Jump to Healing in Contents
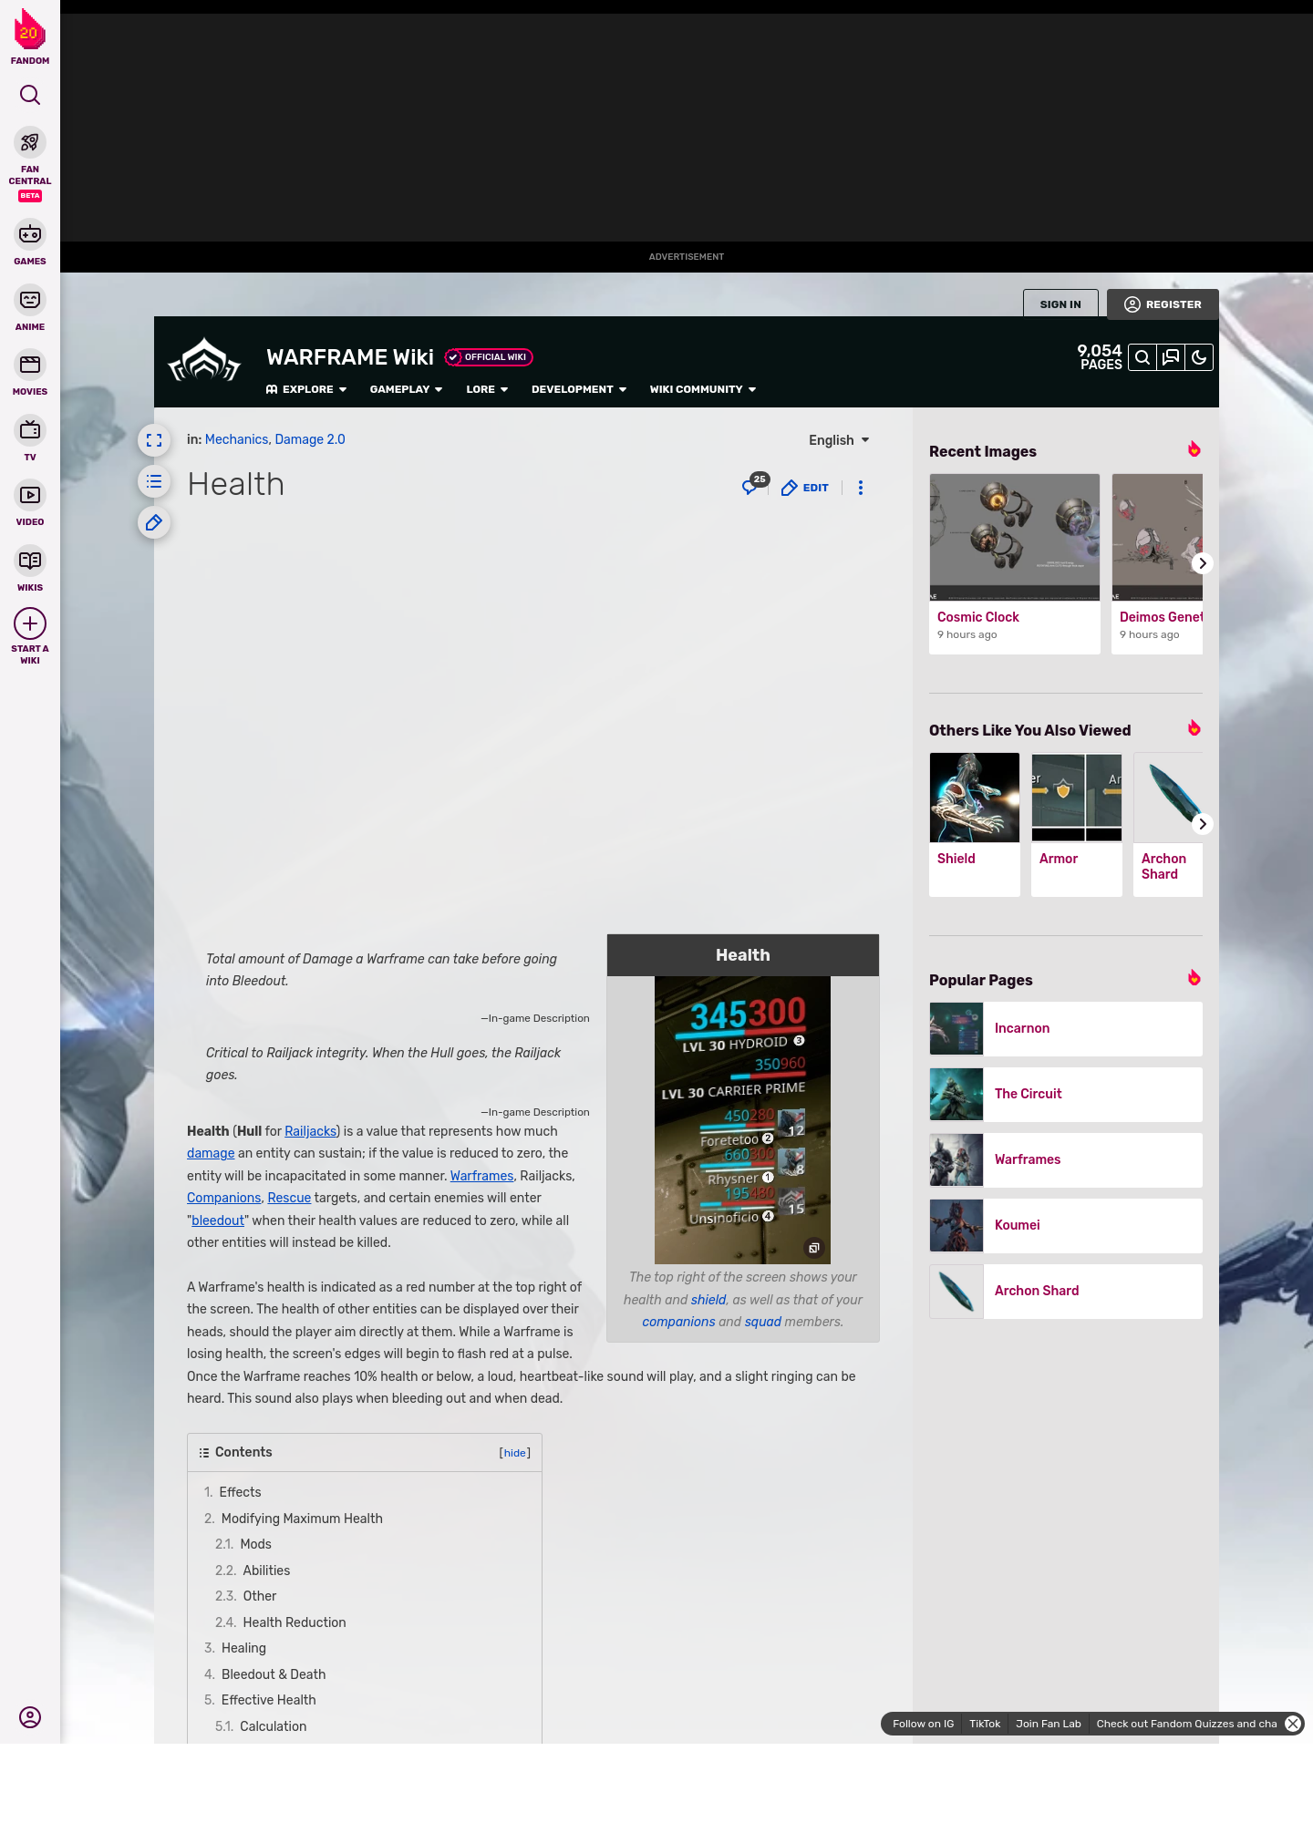Screen dimensions: 1313x1823 point(243,1648)
